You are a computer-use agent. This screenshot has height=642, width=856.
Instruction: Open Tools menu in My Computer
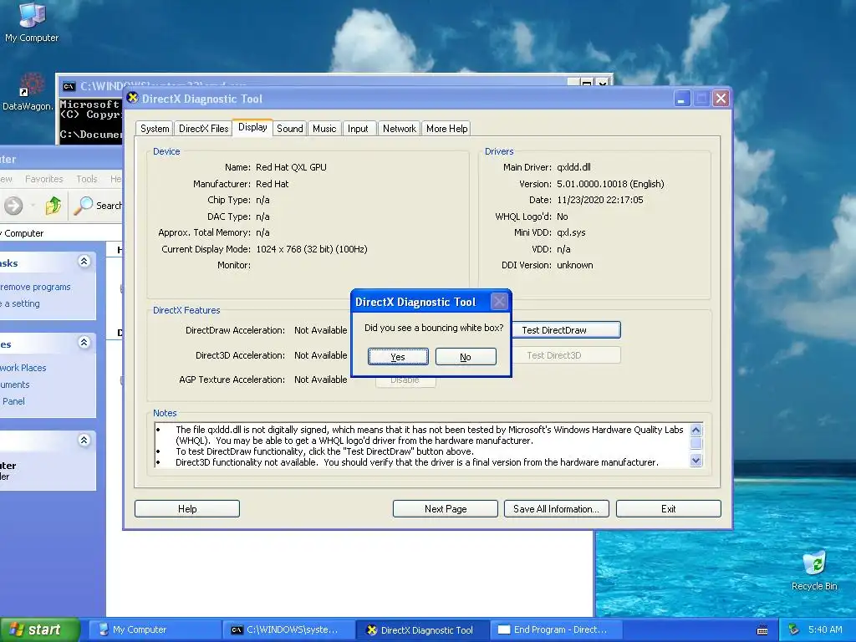(x=87, y=179)
